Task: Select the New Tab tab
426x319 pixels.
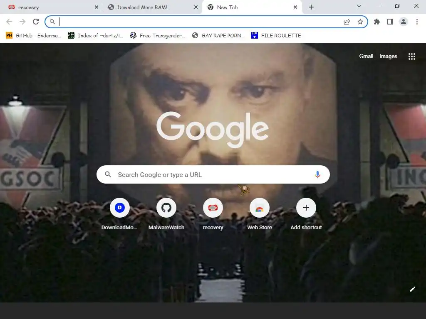Action: [x=251, y=7]
